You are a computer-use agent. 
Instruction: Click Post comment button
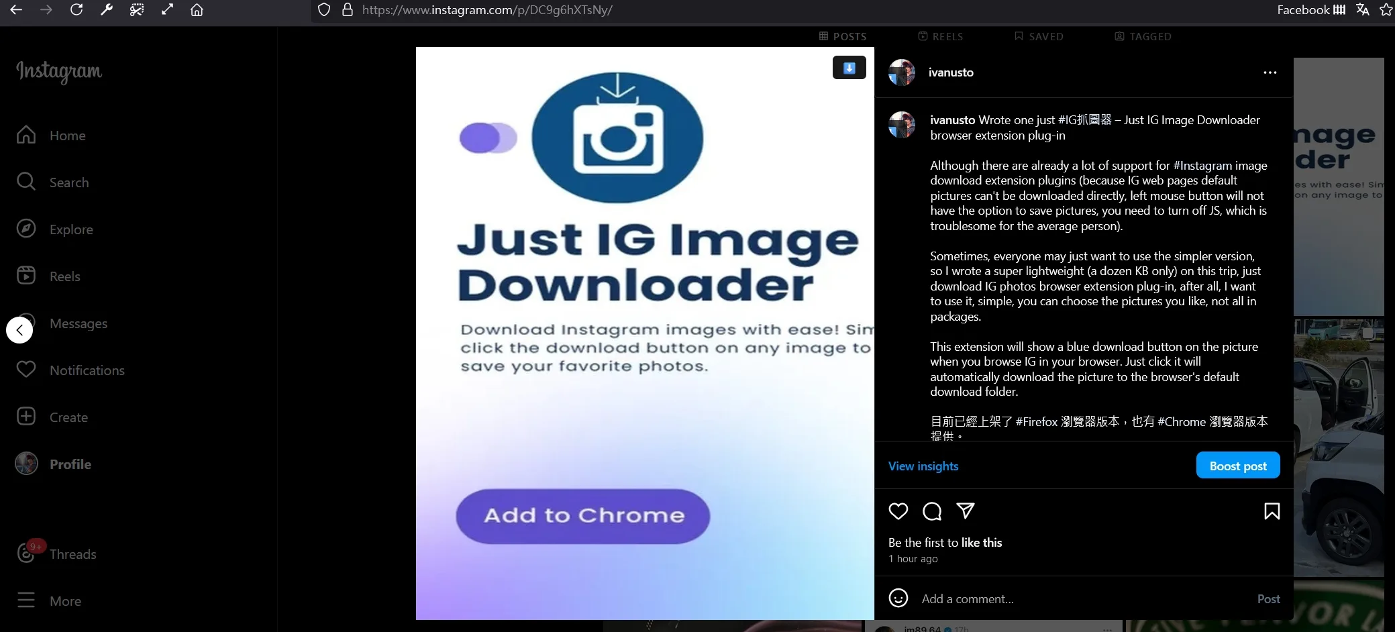(1268, 598)
